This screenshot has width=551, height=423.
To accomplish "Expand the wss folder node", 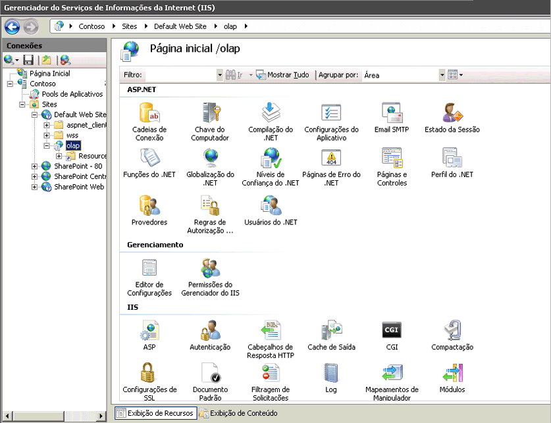I will 46,135.
